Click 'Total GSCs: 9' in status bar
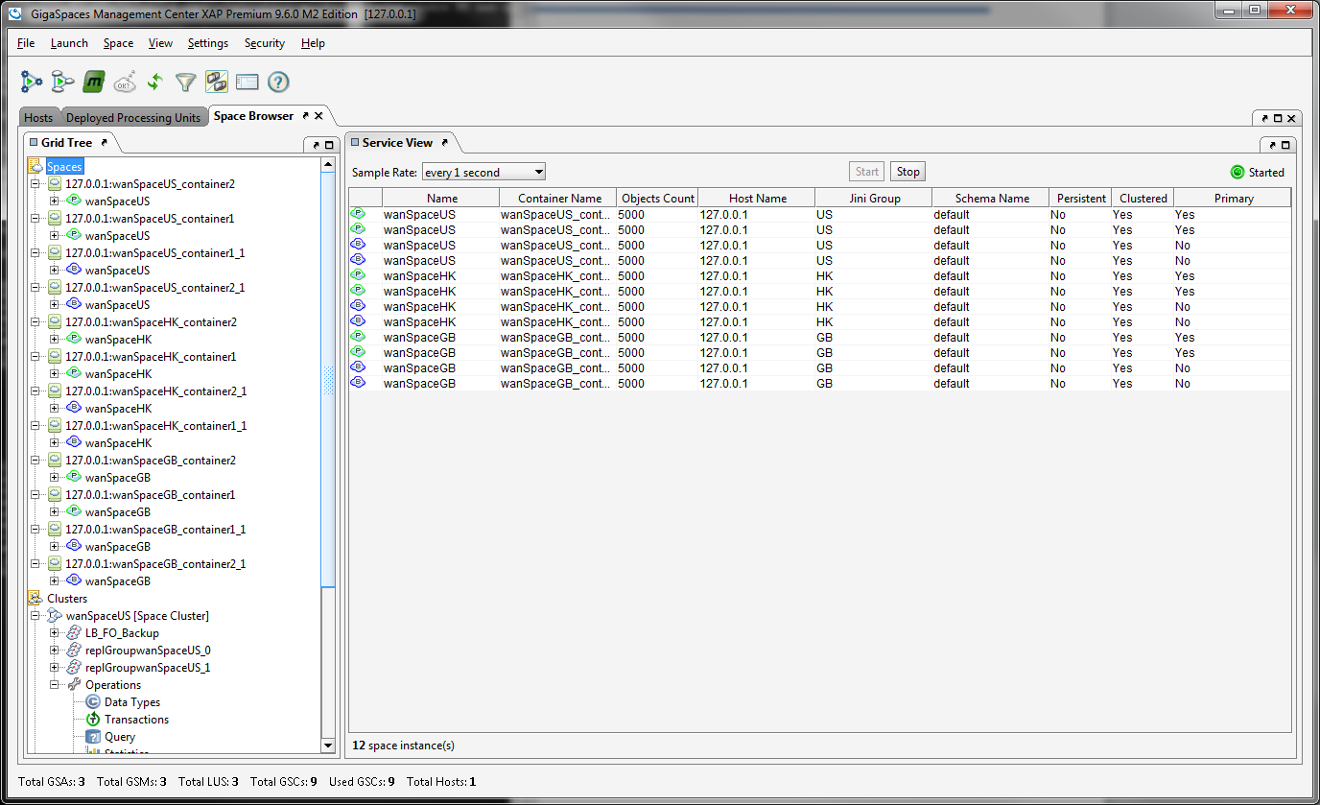This screenshot has height=805, width=1320. (x=284, y=782)
